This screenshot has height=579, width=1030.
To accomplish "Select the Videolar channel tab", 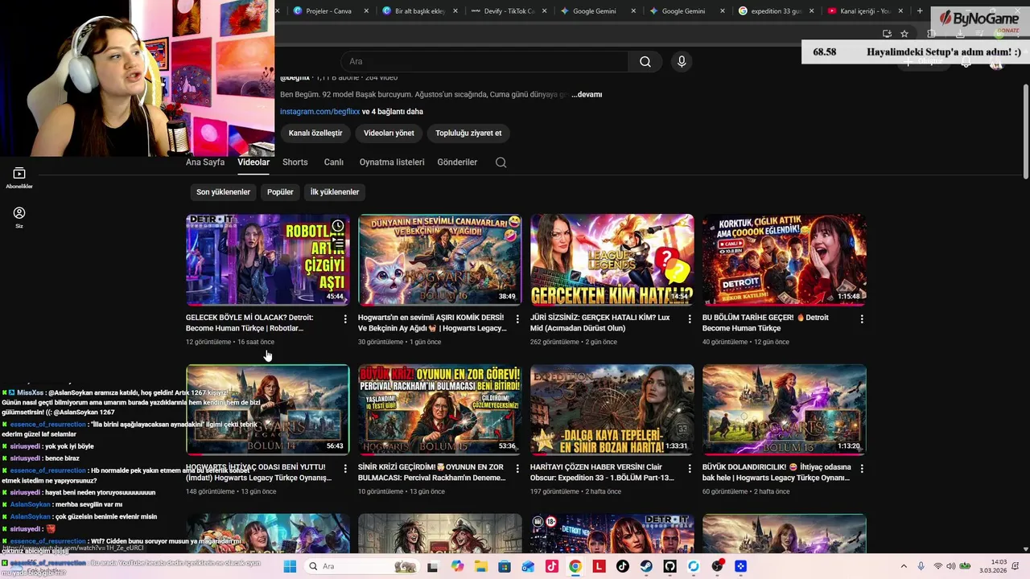I will coord(253,162).
